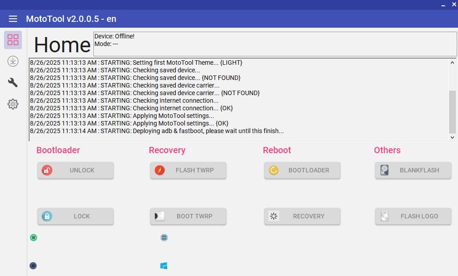Choose BOOT TWRP
The image size is (458, 276).
(x=188, y=216)
